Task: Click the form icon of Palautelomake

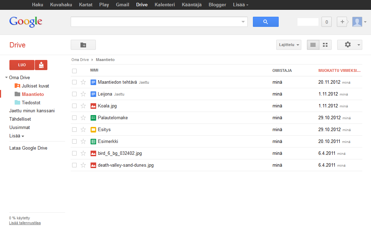Action: 93,118
